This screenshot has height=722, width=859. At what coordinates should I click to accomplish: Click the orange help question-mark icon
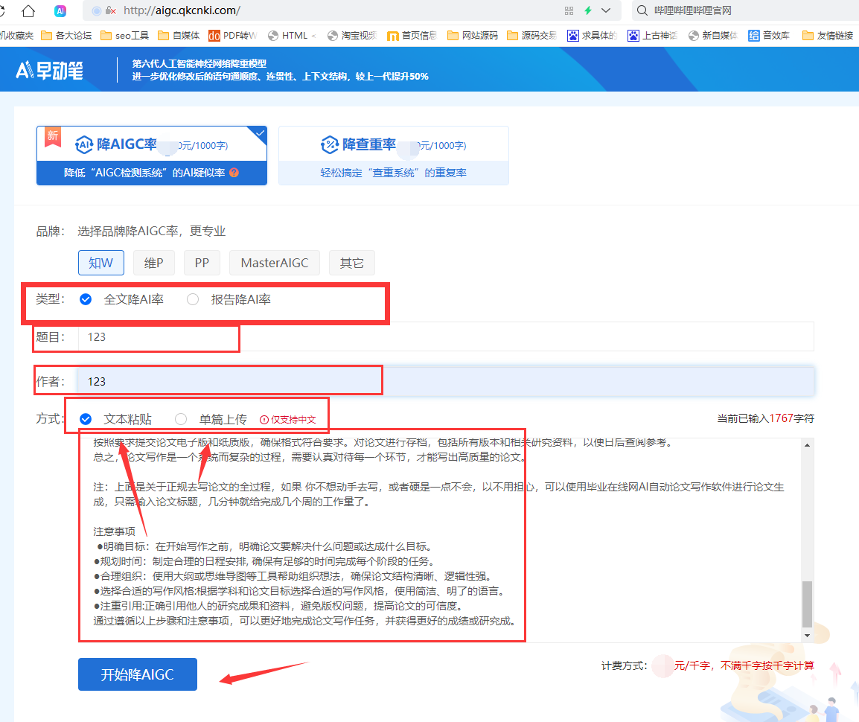coord(234,173)
